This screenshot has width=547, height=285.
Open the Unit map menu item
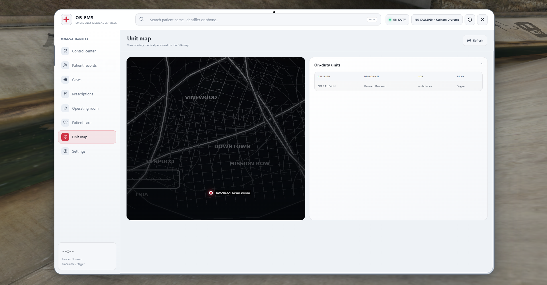tap(87, 137)
